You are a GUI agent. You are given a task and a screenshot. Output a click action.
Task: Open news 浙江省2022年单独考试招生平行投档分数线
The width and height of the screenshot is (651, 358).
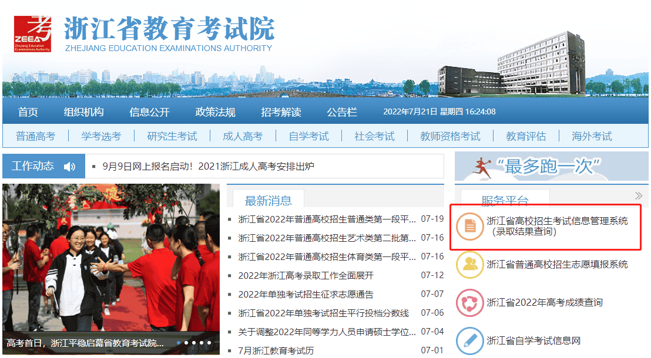point(323,313)
